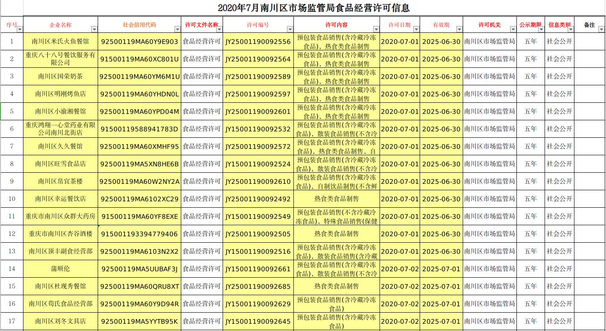Open the 许可文件名称 column filter dropdown
Viewport: 606px width, 331px height.
click(219, 29)
